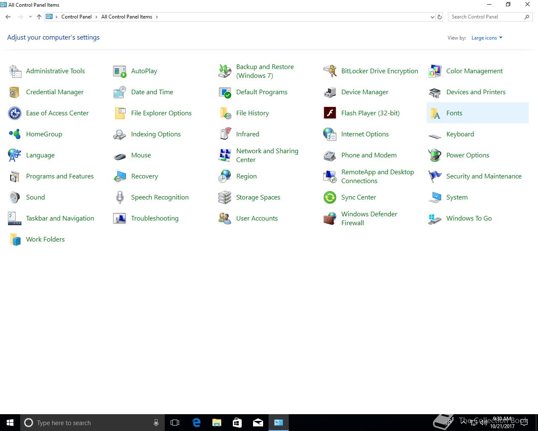This screenshot has height=431, width=538.
Task: Click the Control Panel breadcrumb
Action: (76, 17)
